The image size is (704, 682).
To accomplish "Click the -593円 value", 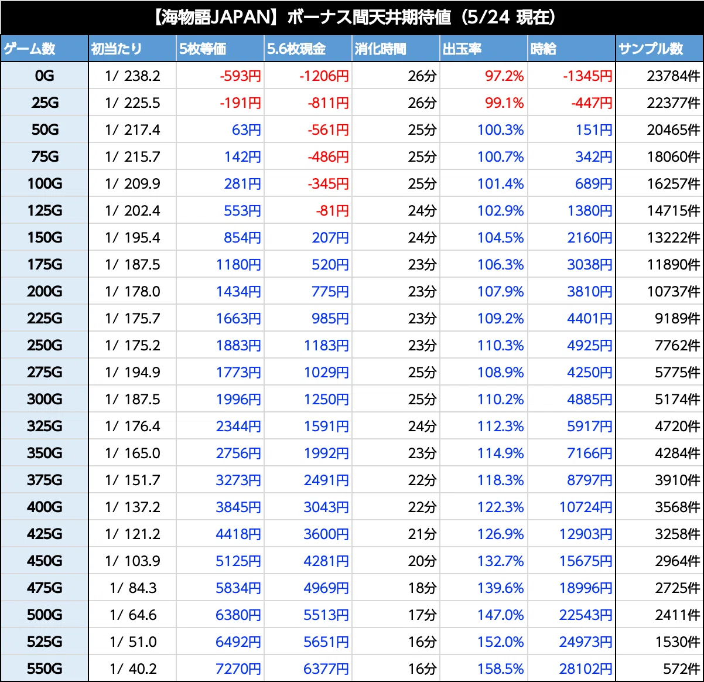I will (x=240, y=76).
